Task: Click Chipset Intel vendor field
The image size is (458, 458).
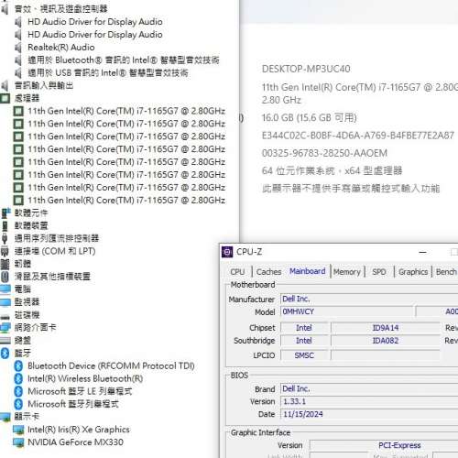Action: click(x=304, y=328)
